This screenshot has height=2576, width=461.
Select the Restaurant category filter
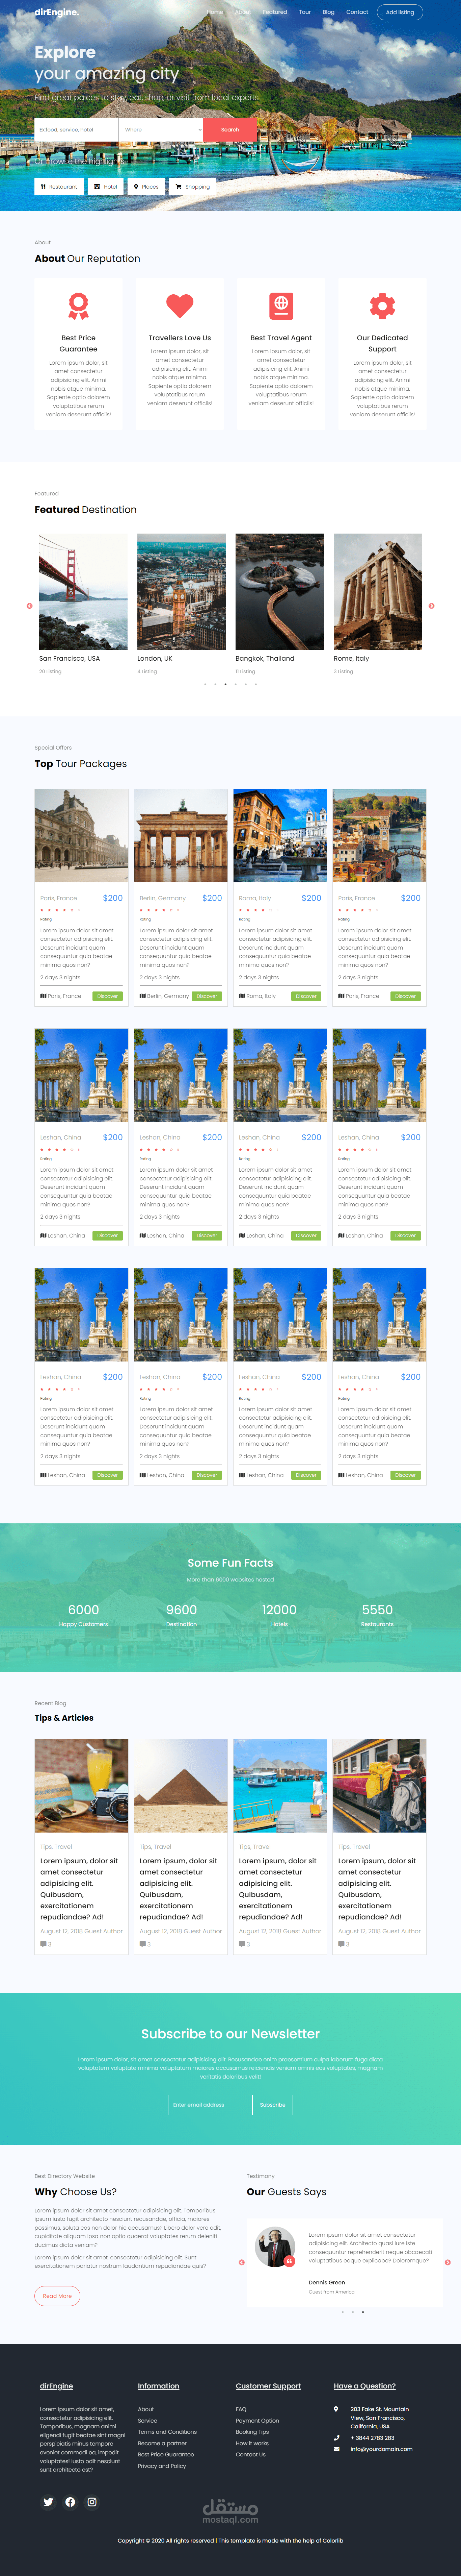pyautogui.click(x=58, y=187)
